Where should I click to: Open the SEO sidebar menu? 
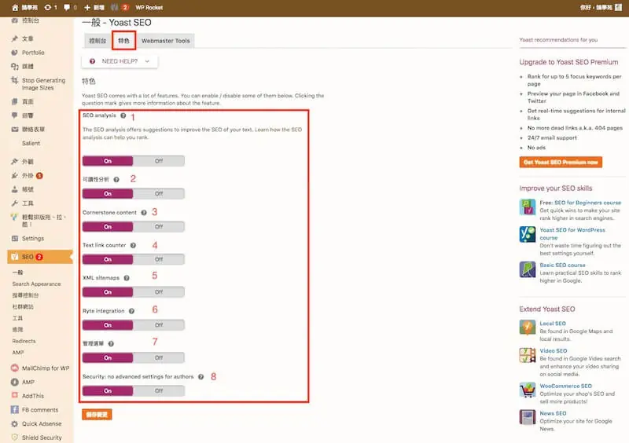tap(40, 257)
